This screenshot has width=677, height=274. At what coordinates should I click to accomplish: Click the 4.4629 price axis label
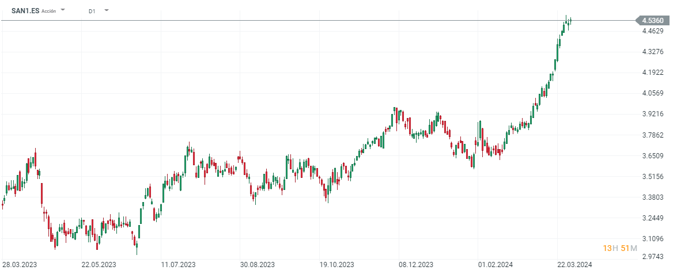(x=652, y=31)
